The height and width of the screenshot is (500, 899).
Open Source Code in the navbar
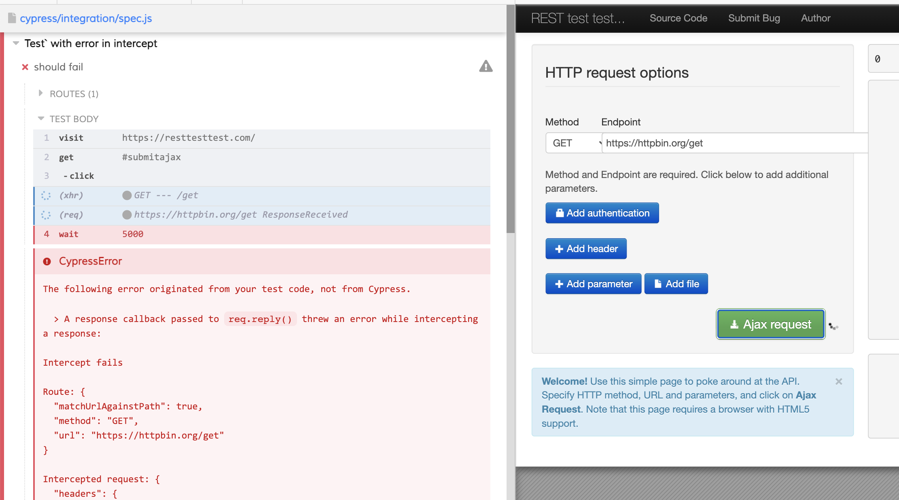click(678, 18)
